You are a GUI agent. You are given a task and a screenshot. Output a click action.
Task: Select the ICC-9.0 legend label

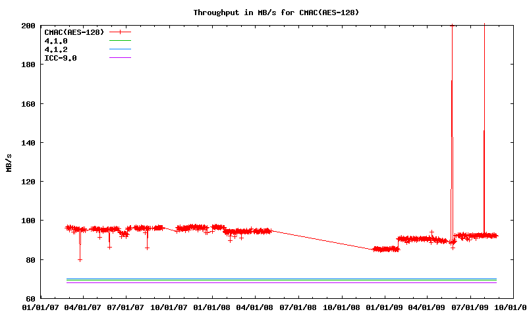(61, 58)
